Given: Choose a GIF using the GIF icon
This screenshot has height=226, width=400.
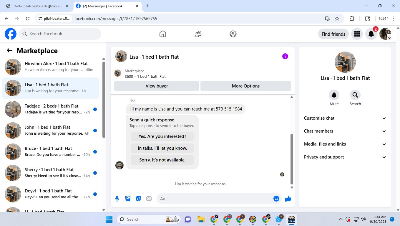Looking at the screenshot, I should [149, 199].
